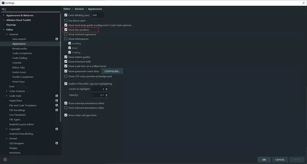Toggle Show indent guides

click(x=66, y=57)
